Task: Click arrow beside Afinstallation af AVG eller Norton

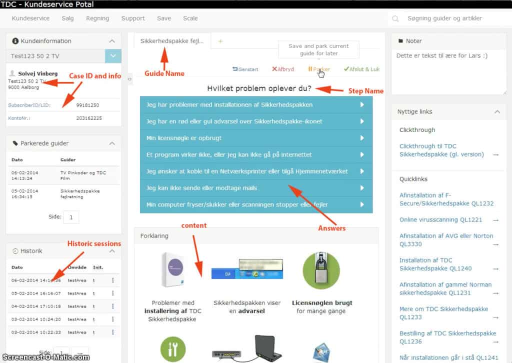Action: 496,244
